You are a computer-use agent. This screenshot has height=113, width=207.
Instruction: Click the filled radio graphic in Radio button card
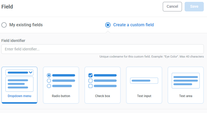coord(49,75)
